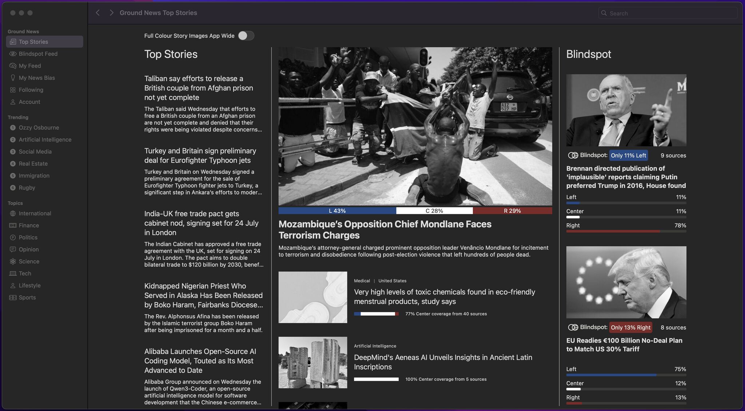Click the Finance topic toggle entry

click(x=29, y=225)
